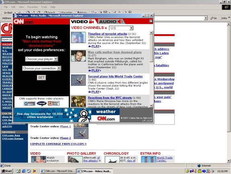Screen dimensions: 231x174
Task: Click the Plane 2 video thumbnail
Action: click(81, 133)
